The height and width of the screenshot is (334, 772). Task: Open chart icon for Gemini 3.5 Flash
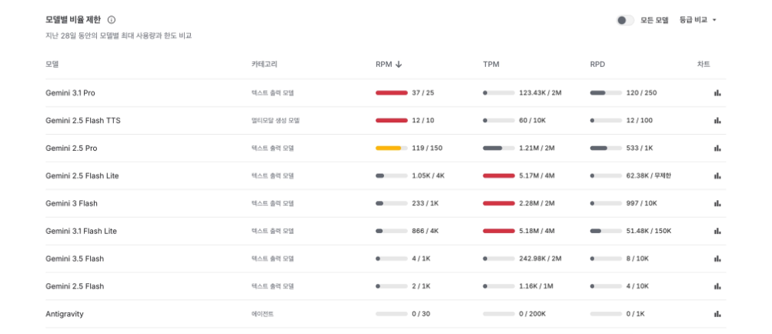717,258
